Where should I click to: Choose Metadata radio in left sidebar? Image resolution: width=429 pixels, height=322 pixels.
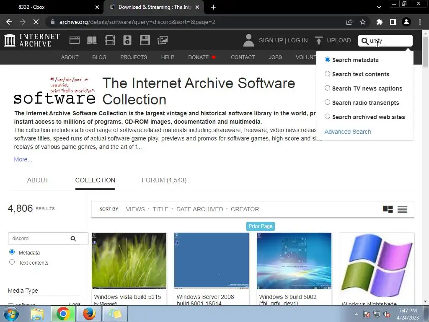12,252
